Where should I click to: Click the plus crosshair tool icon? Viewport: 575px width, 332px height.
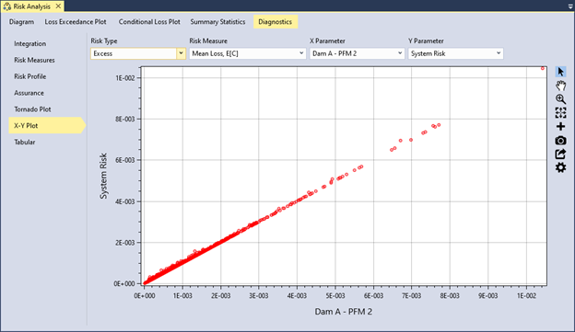pyautogui.click(x=560, y=127)
